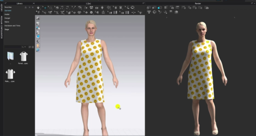The height and width of the screenshot is (136, 256).
Task: Click the Simulate arrow icon in 3D toolbar
Action: pos(38,8)
